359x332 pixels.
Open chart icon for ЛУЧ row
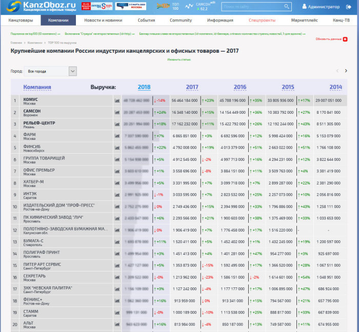tap(117, 218)
